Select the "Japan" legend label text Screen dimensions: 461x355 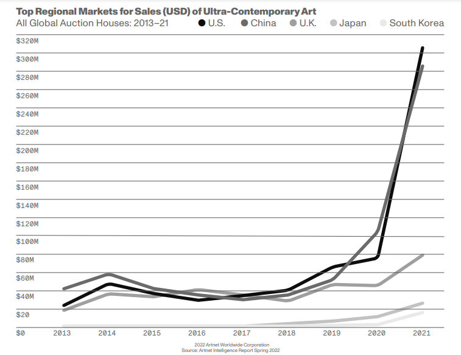pos(353,23)
